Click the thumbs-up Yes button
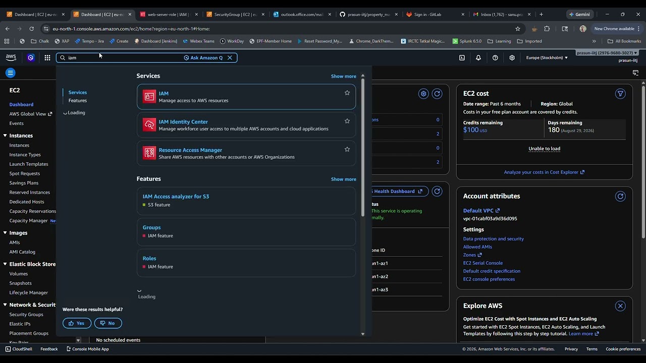The width and height of the screenshot is (646, 363). [77, 323]
